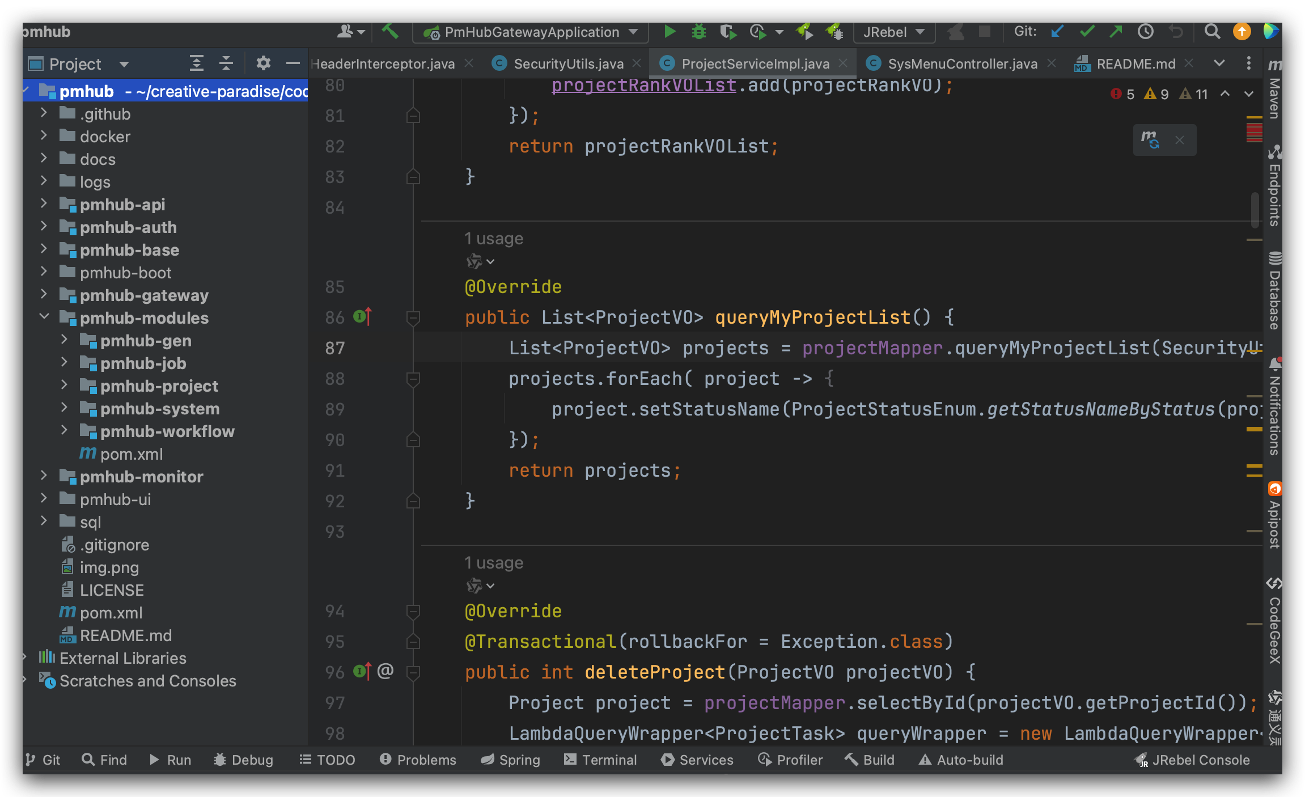Click the Git commit checkmark icon
The image size is (1305, 797).
click(x=1087, y=32)
